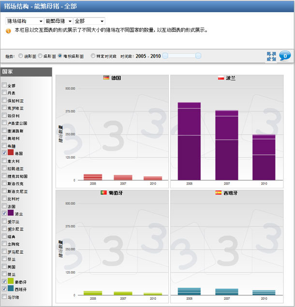
Task: Choose the 特定时间段 radio option
Action: (93, 56)
